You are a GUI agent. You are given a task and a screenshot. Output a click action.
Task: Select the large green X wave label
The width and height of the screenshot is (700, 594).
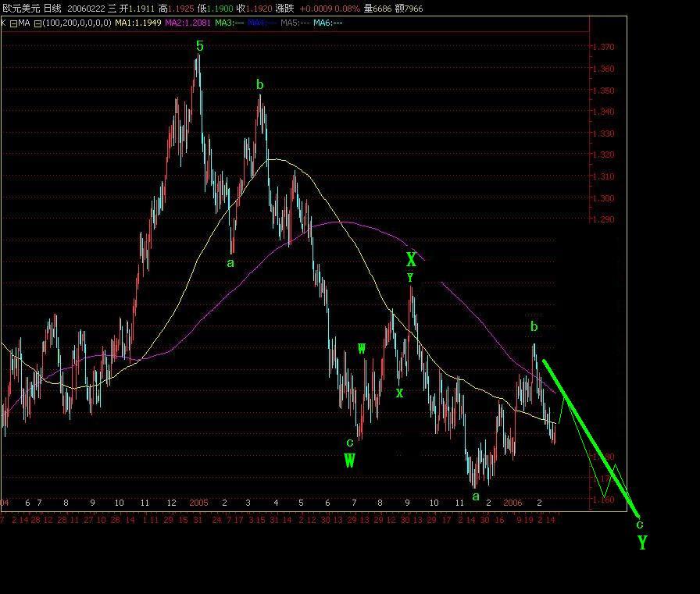pos(411,259)
